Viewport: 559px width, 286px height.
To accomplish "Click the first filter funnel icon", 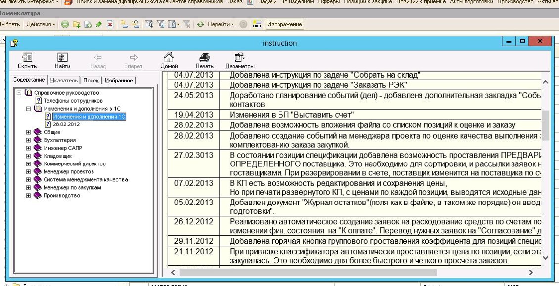I will point(149,24).
